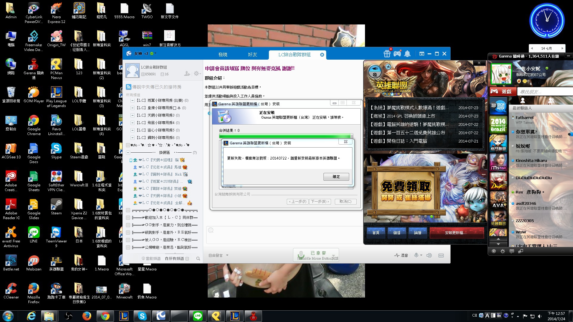The image size is (573, 322).
Task: Click 首頁 button in League launcher
Action: click(376, 233)
